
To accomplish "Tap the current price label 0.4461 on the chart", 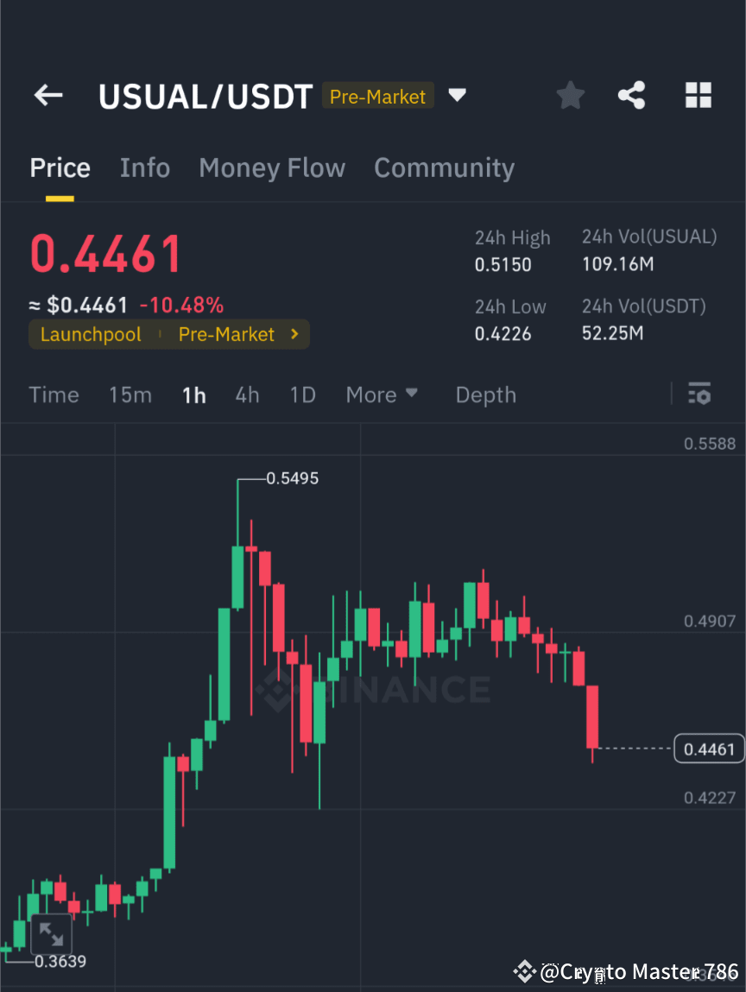I will pyautogui.click(x=708, y=749).
